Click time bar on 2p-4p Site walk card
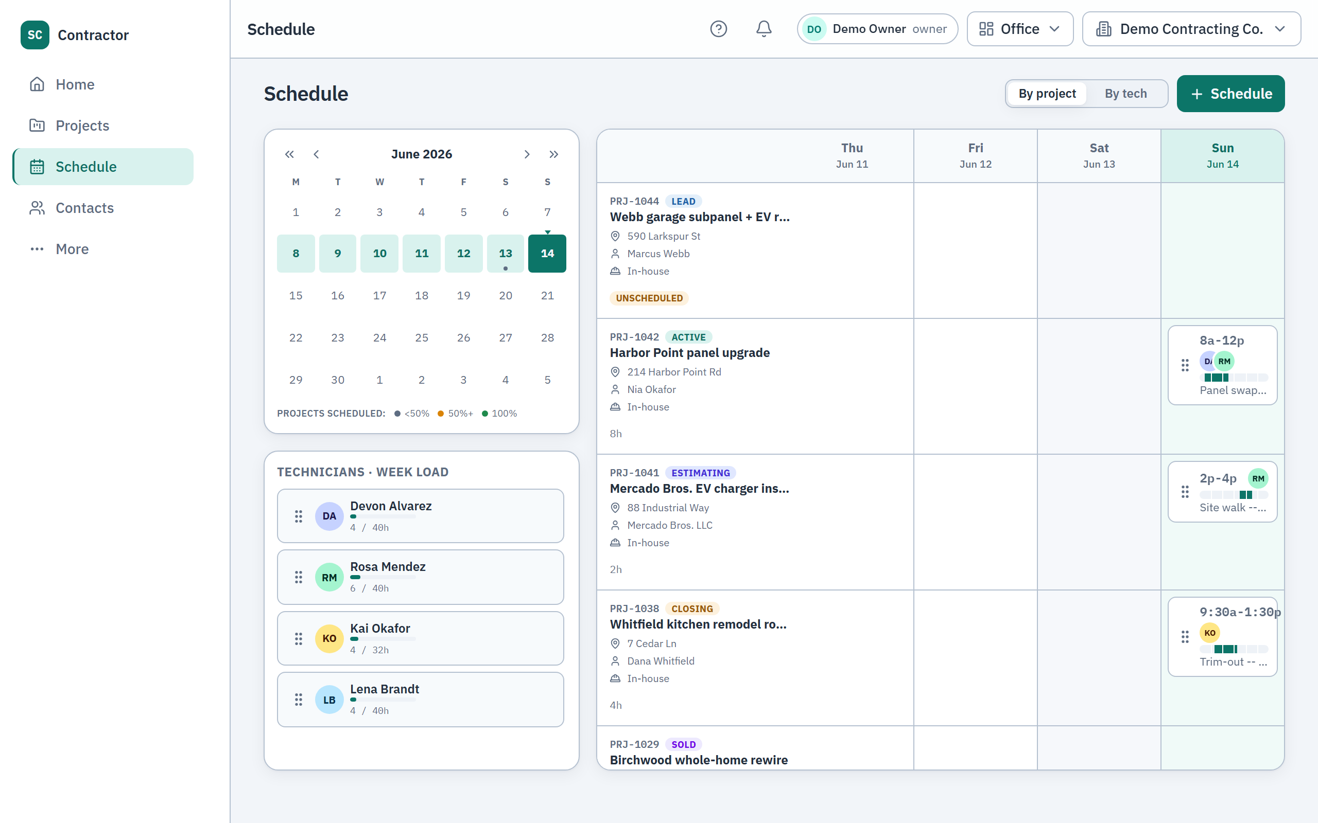 click(x=1234, y=495)
